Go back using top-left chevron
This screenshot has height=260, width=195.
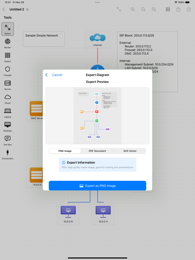click(x=4, y=9)
